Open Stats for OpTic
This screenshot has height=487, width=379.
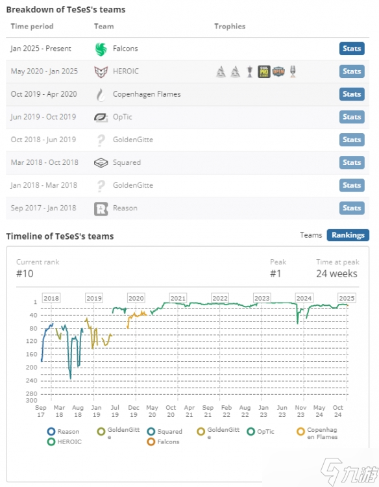(x=352, y=117)
